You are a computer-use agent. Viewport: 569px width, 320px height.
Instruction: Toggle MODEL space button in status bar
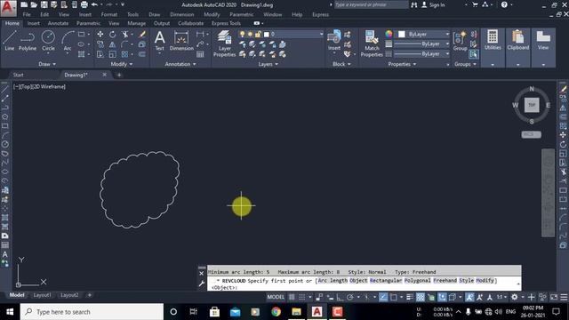pos(276,297)
